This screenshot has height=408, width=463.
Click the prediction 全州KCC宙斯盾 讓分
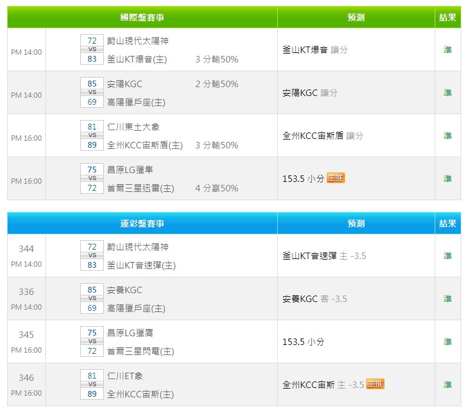323,135
